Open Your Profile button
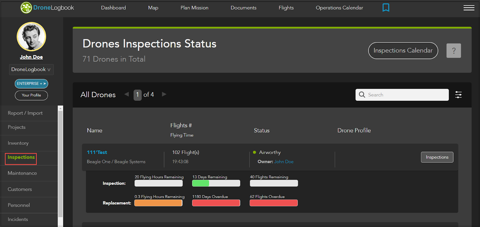This screenshot has width=480, height=227. (31, 95)
